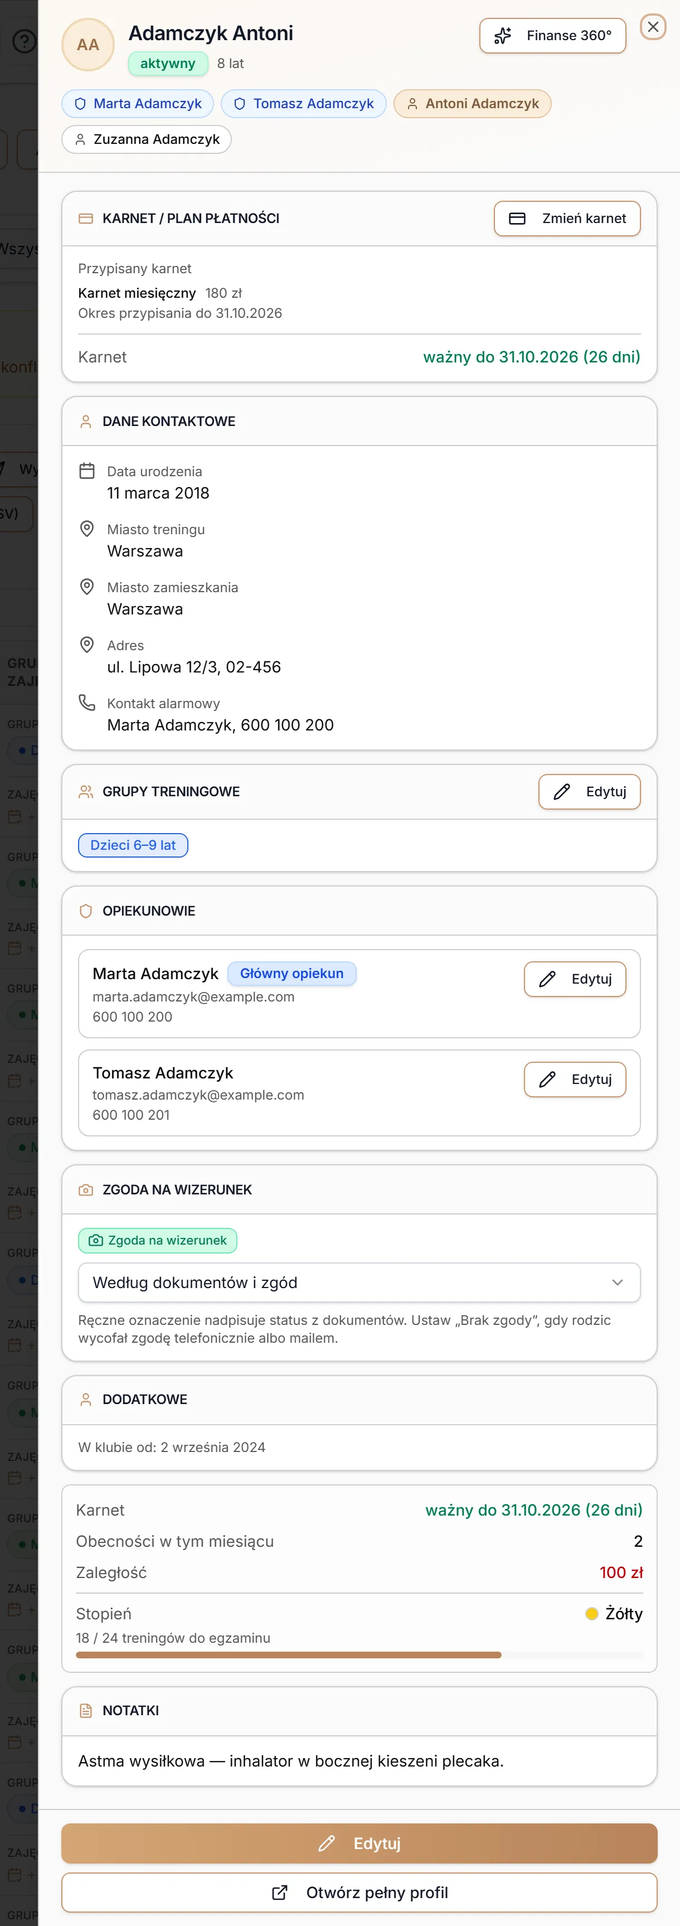Select the Marta Adamczyk chip
The image size is (680, 1926).
(x=138, y=104)
